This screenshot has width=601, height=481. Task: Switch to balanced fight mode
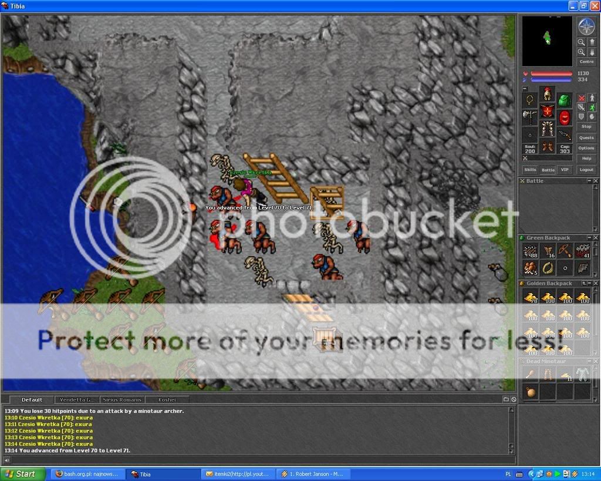tap(582, 107)
